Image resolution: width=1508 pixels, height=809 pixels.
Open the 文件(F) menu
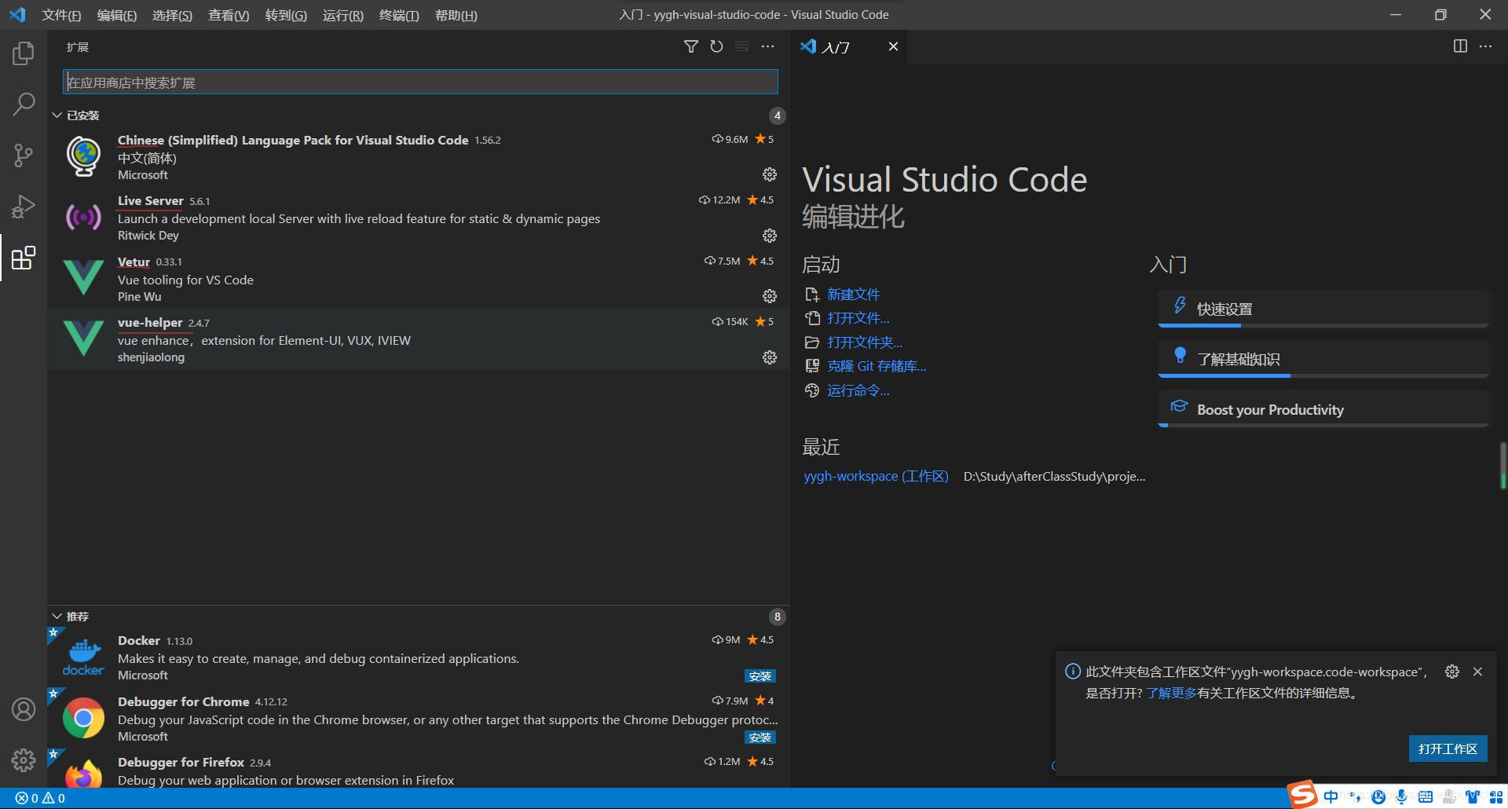coord(61,15)
